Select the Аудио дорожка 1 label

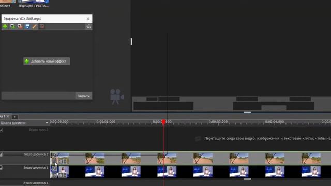pyautogui.click(x=36, y=183)
